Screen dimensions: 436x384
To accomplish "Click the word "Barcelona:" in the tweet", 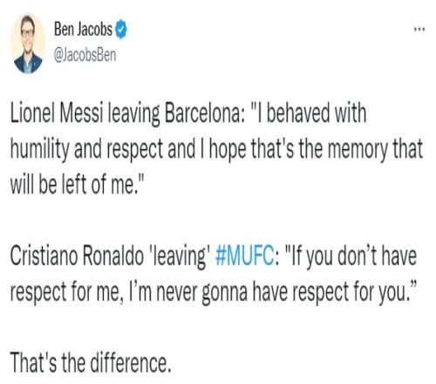I will pyautogui.click(x=204, y=113).
